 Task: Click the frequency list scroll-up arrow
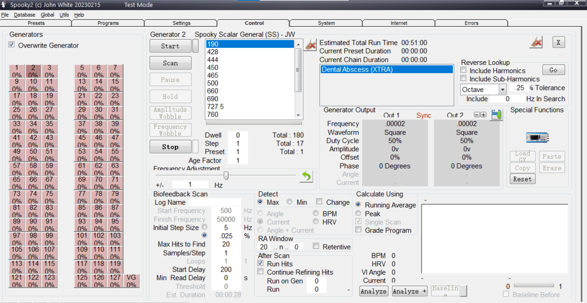coord(298,44)
